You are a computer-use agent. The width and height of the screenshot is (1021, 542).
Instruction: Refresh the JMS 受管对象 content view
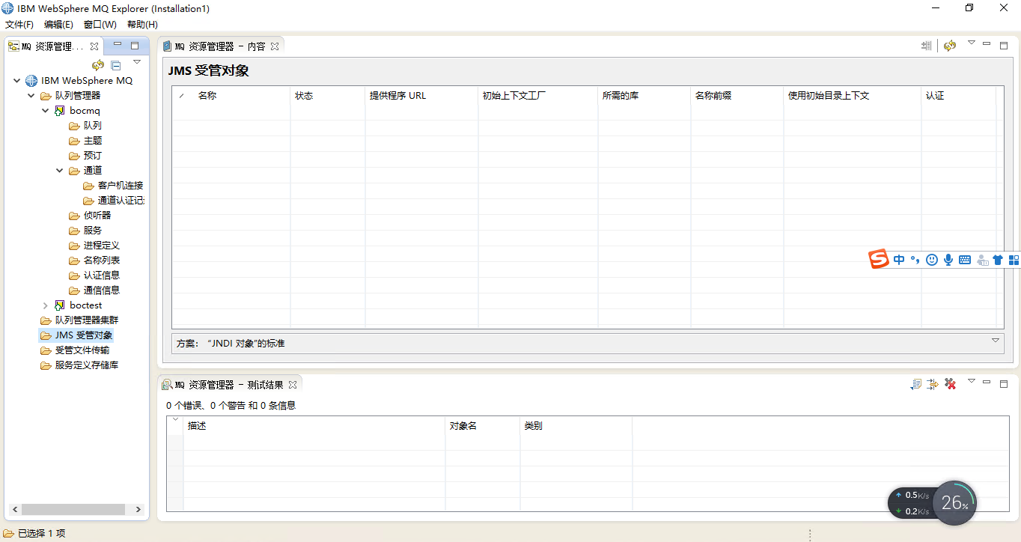[950, 45]
